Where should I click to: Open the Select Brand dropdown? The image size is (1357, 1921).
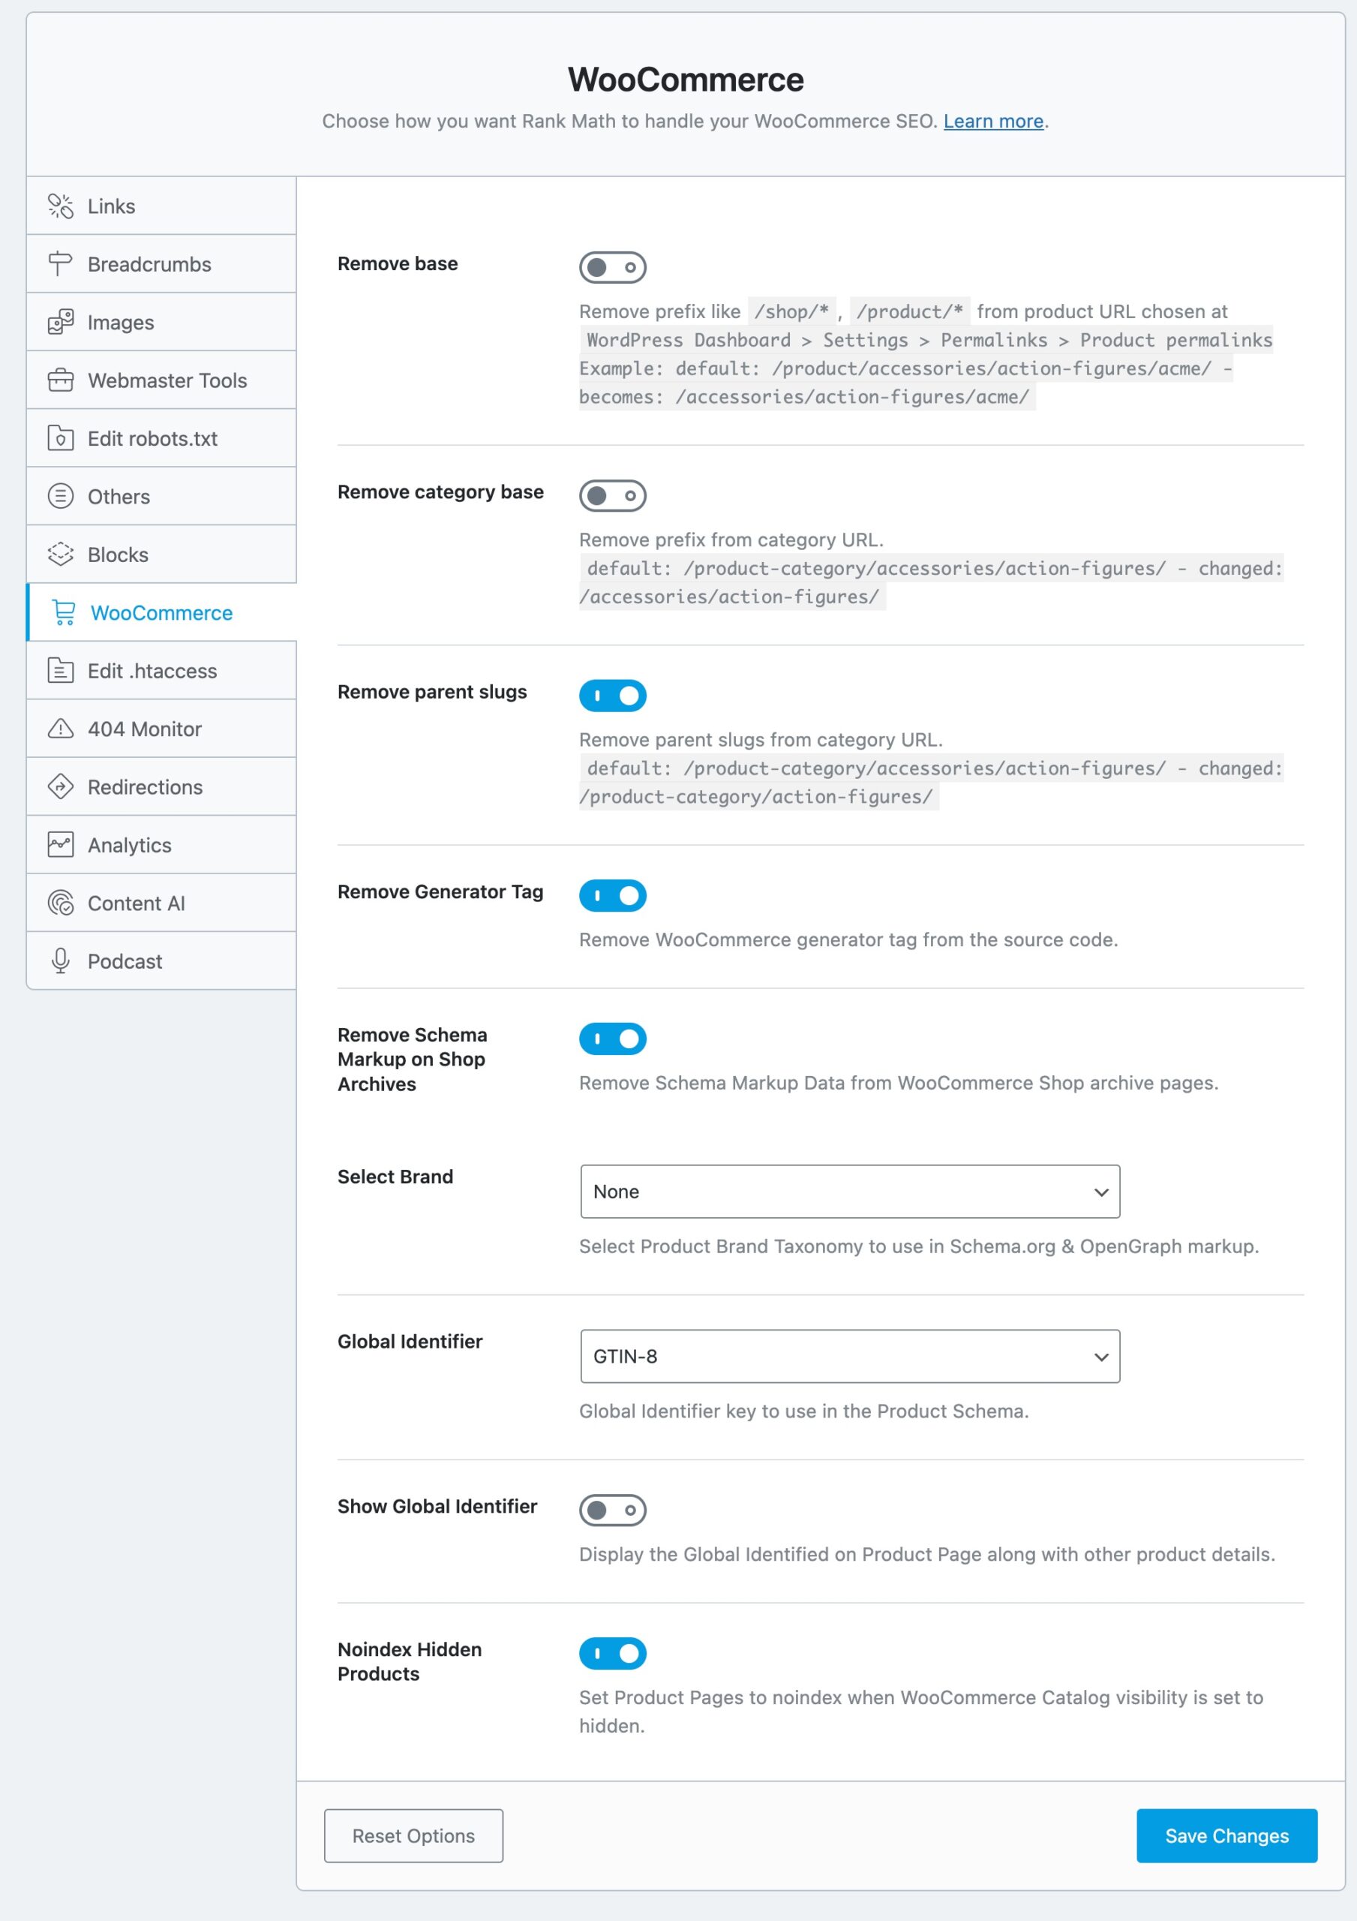(850, 1192)
